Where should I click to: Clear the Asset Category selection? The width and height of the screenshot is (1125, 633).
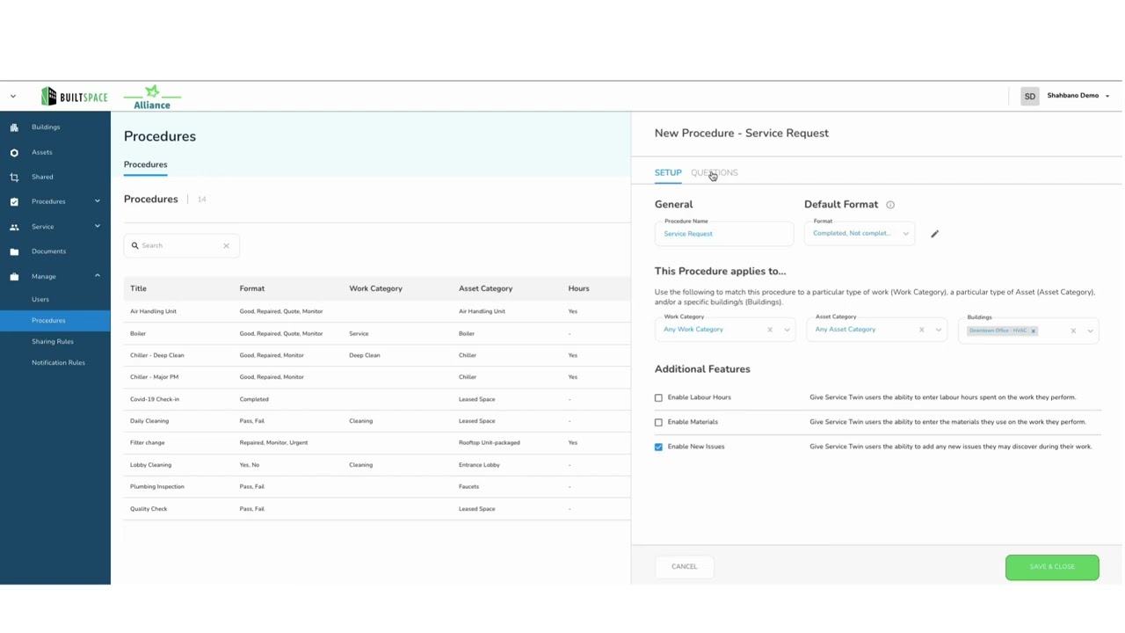coord(921,331)
